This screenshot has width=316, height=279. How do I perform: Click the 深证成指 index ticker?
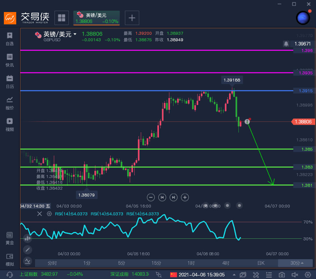(129, 274)
